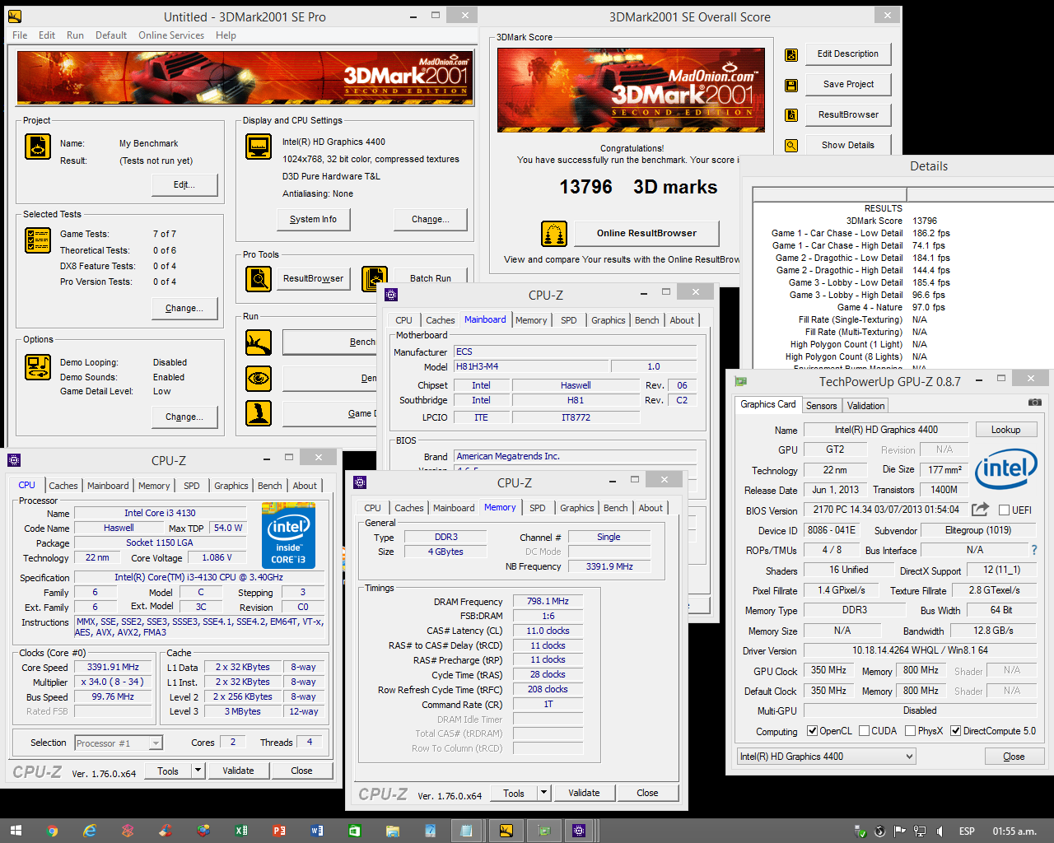The height and width of the screenshot is (843, 1054).
Task: Switch to the Graphics tab in CPU-Z Mainboard window
Action: click(609, 320)
